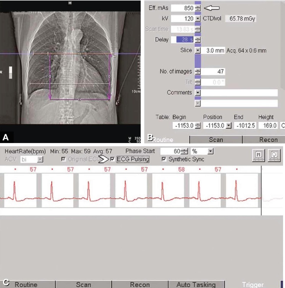Screen dimensions: 285x288
Task: Select the scan range center handle on topogram
Action: coord(80,76)
